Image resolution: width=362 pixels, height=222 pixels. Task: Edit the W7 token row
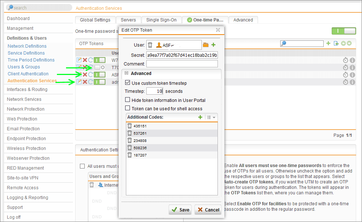coord(79,60)
